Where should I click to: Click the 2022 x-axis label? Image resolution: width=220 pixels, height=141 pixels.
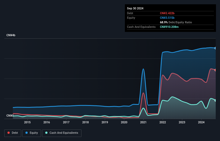[x=163, y=122]
